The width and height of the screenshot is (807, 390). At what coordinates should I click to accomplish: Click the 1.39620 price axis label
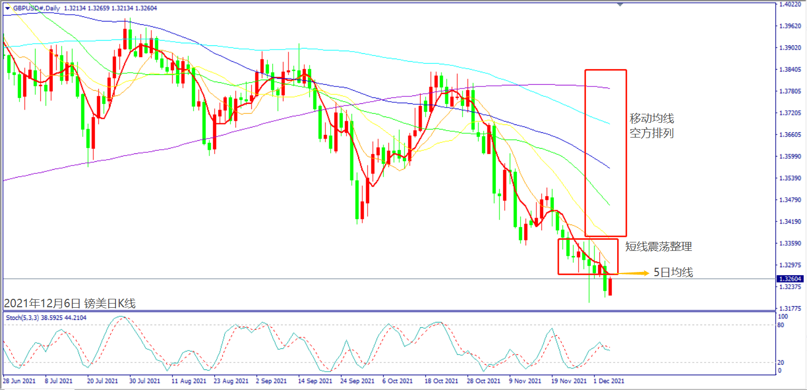pos(790,26)
